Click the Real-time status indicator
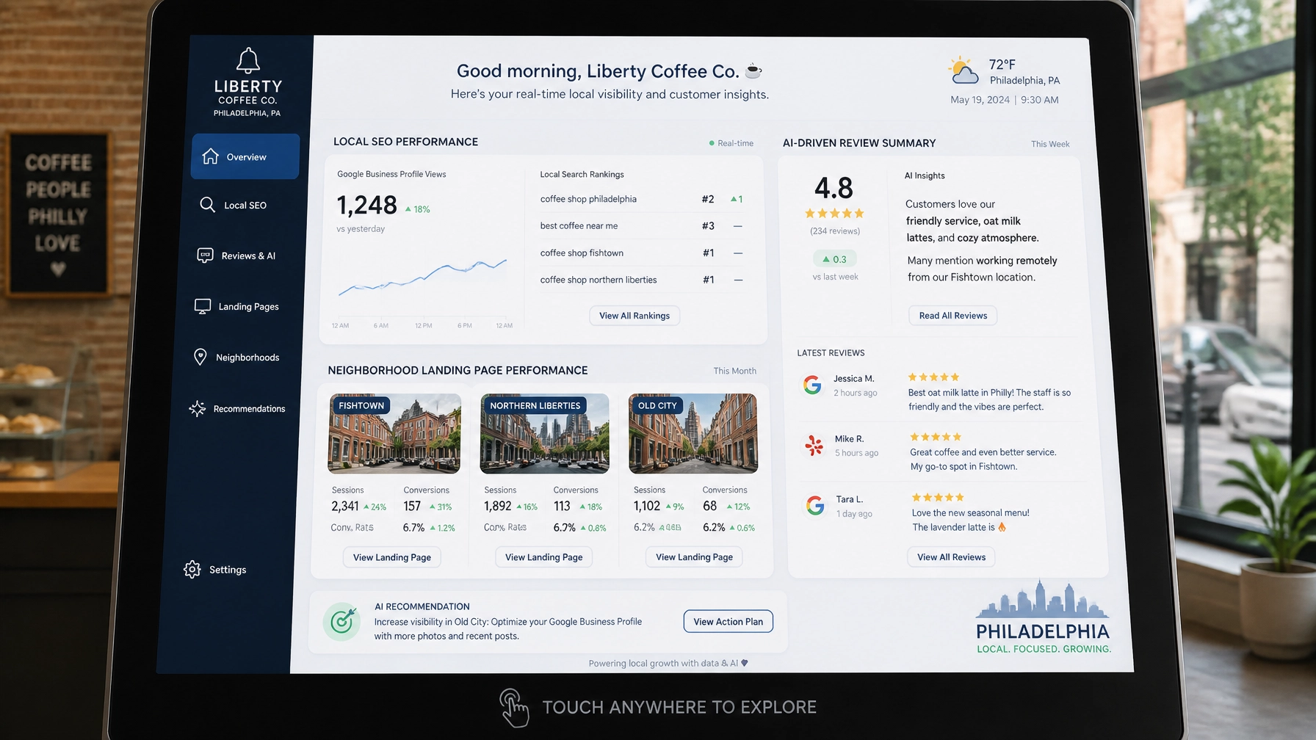 pyautogui.click(x=731, y=143)
